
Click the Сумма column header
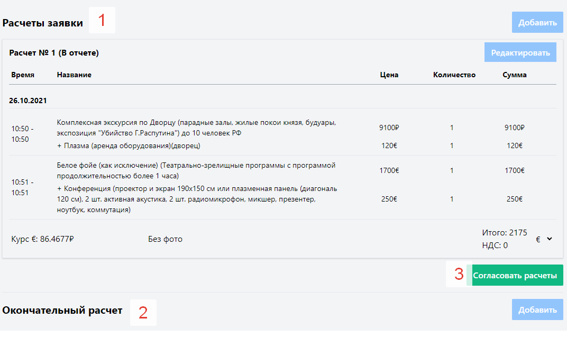514,75
